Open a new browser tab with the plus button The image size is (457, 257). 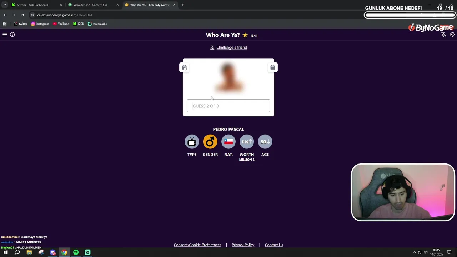pyautogui.click(x=183, y=5)
